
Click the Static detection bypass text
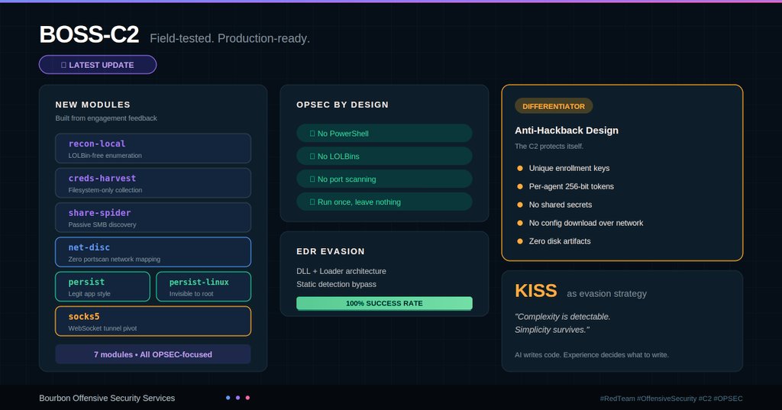336,284
